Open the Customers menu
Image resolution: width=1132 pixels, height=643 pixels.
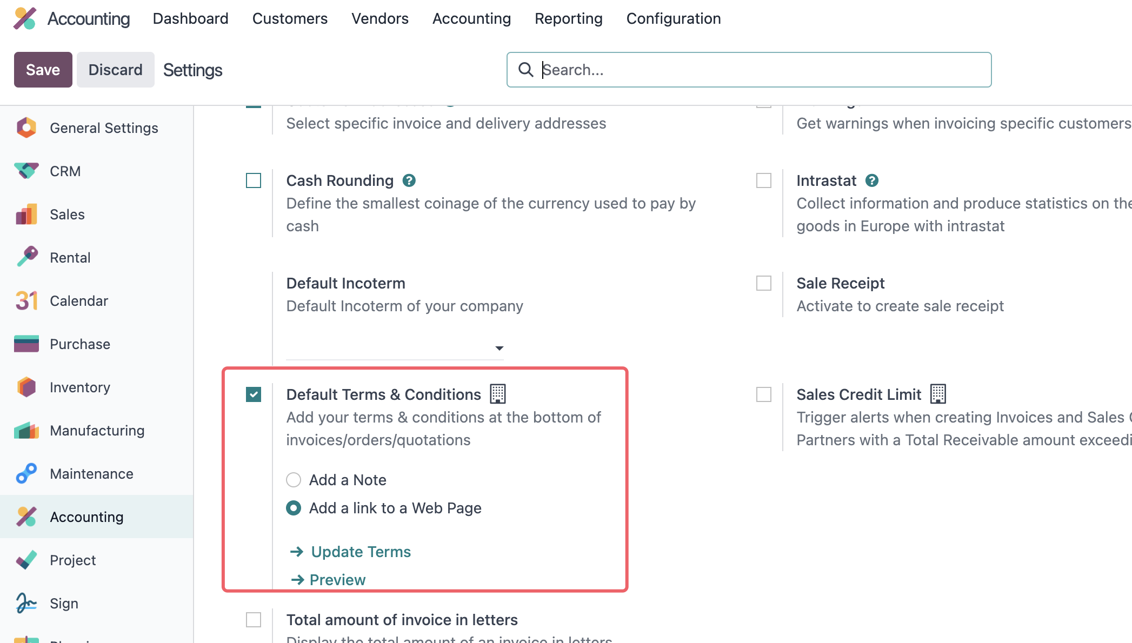pos(290,18)
